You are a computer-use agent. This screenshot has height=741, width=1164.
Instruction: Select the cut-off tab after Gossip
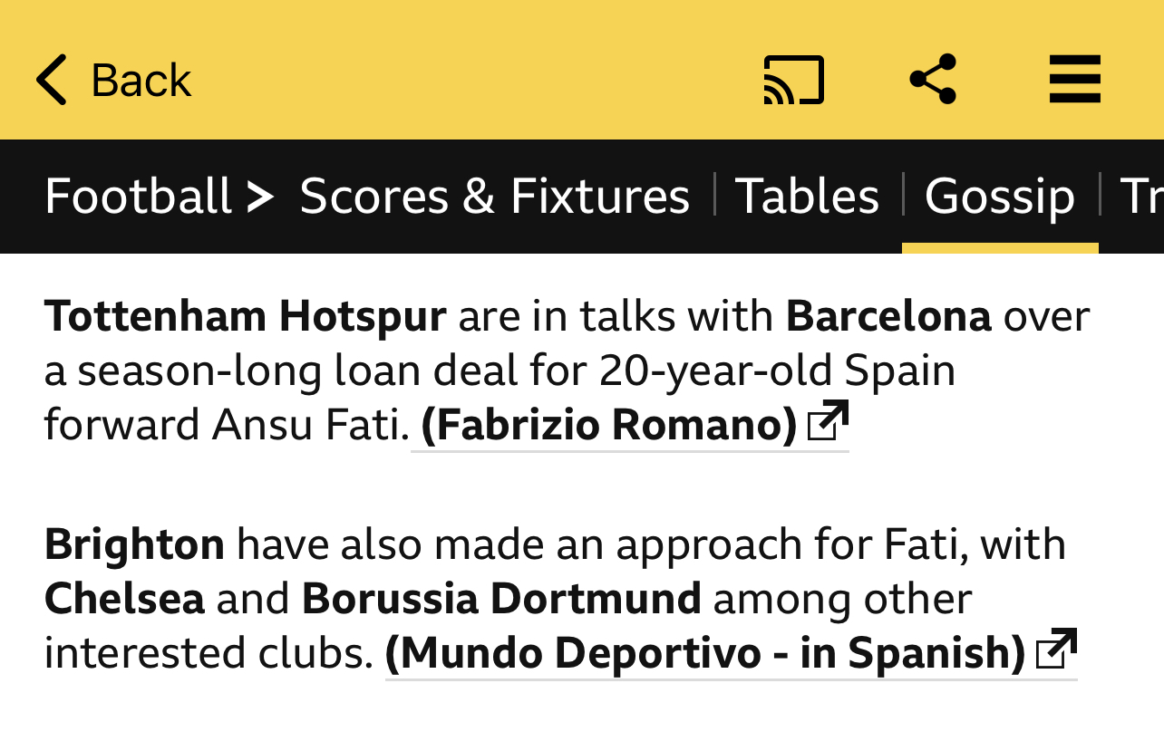click(1142, 197)
